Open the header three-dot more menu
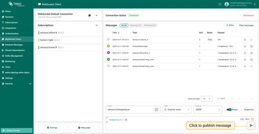The width and height of the screenshot is (259, 134). click(x=255, y=4)
